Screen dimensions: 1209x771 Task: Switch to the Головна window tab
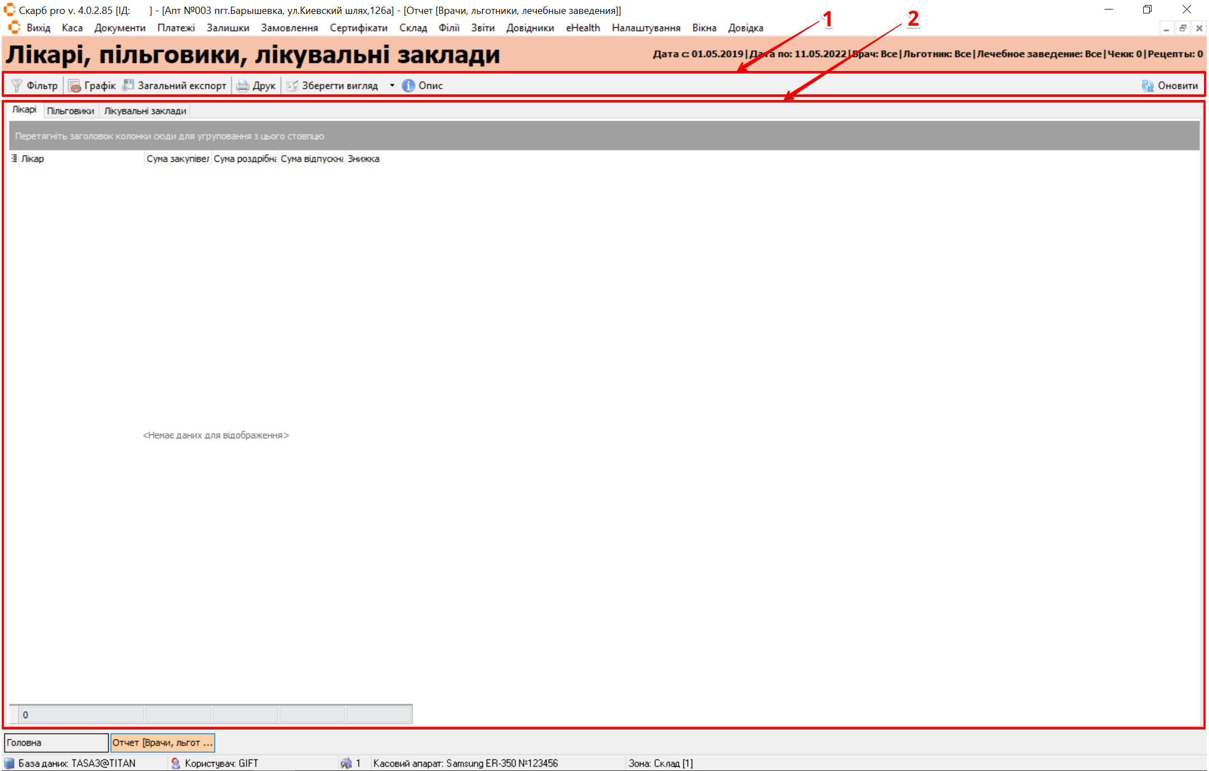coord(56,743)
